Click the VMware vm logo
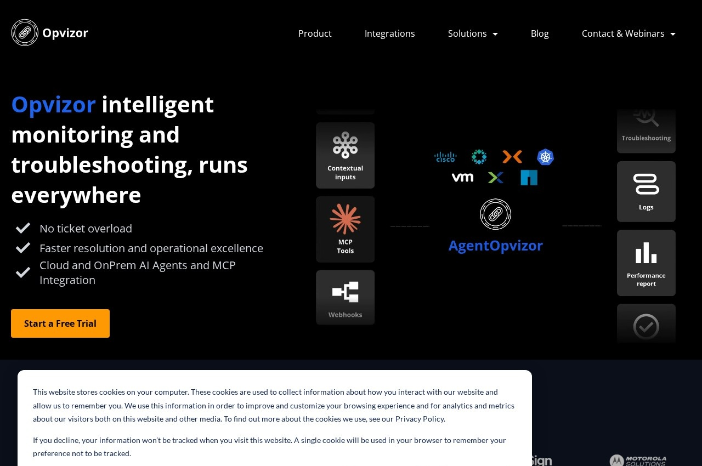 [x=462, y=178]
